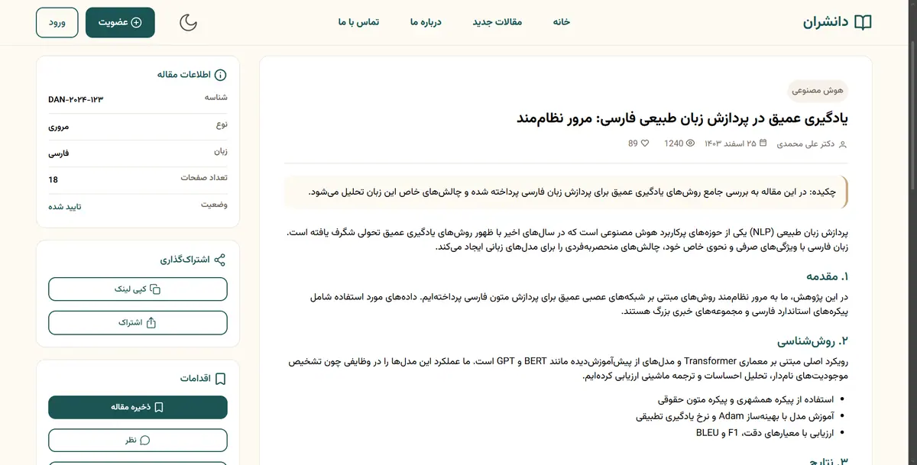The width and height of the screenshot is (917, 465).
Task: Click the کپی لینک button
Action: point(138,289)
